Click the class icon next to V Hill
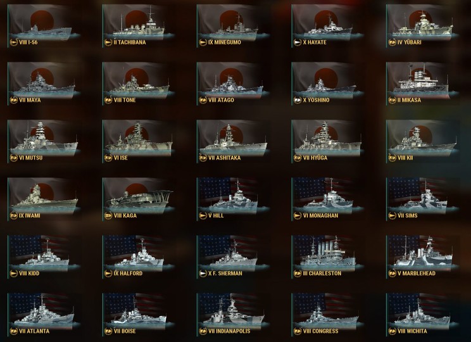Screen dimensions: 471x342 (x=203, y=215)
